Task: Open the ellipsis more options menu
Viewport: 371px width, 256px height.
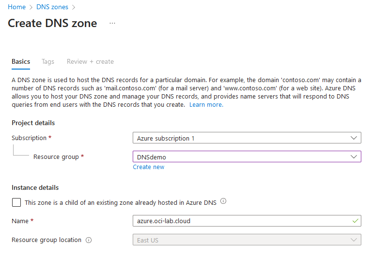Action: tap(112, 23)
